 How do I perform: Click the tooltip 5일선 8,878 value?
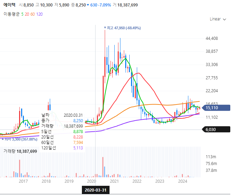tap(78, 131)
